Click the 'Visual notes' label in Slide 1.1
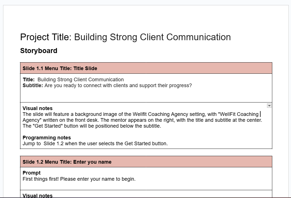This screenshot has height=198, width=291. (x=37, y=108)
